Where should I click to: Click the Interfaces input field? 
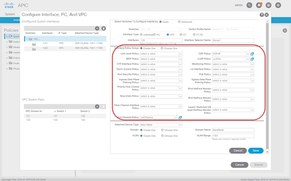coord(161,40)
